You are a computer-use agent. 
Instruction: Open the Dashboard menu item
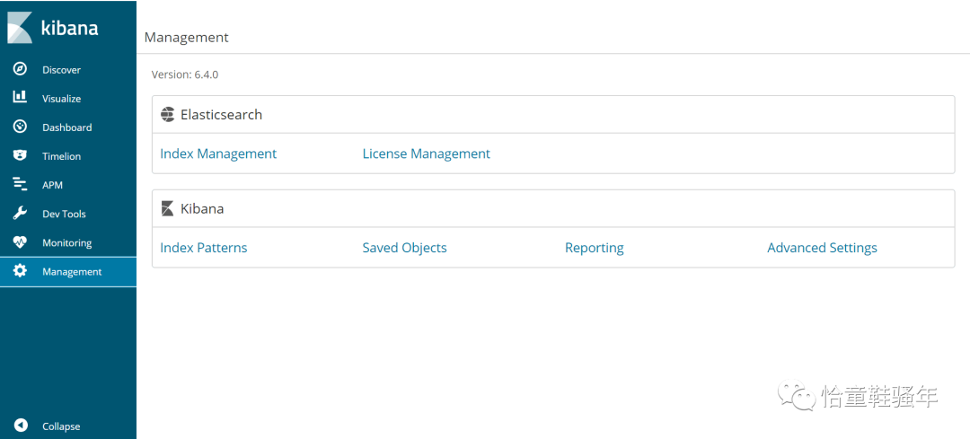point(66,127)
